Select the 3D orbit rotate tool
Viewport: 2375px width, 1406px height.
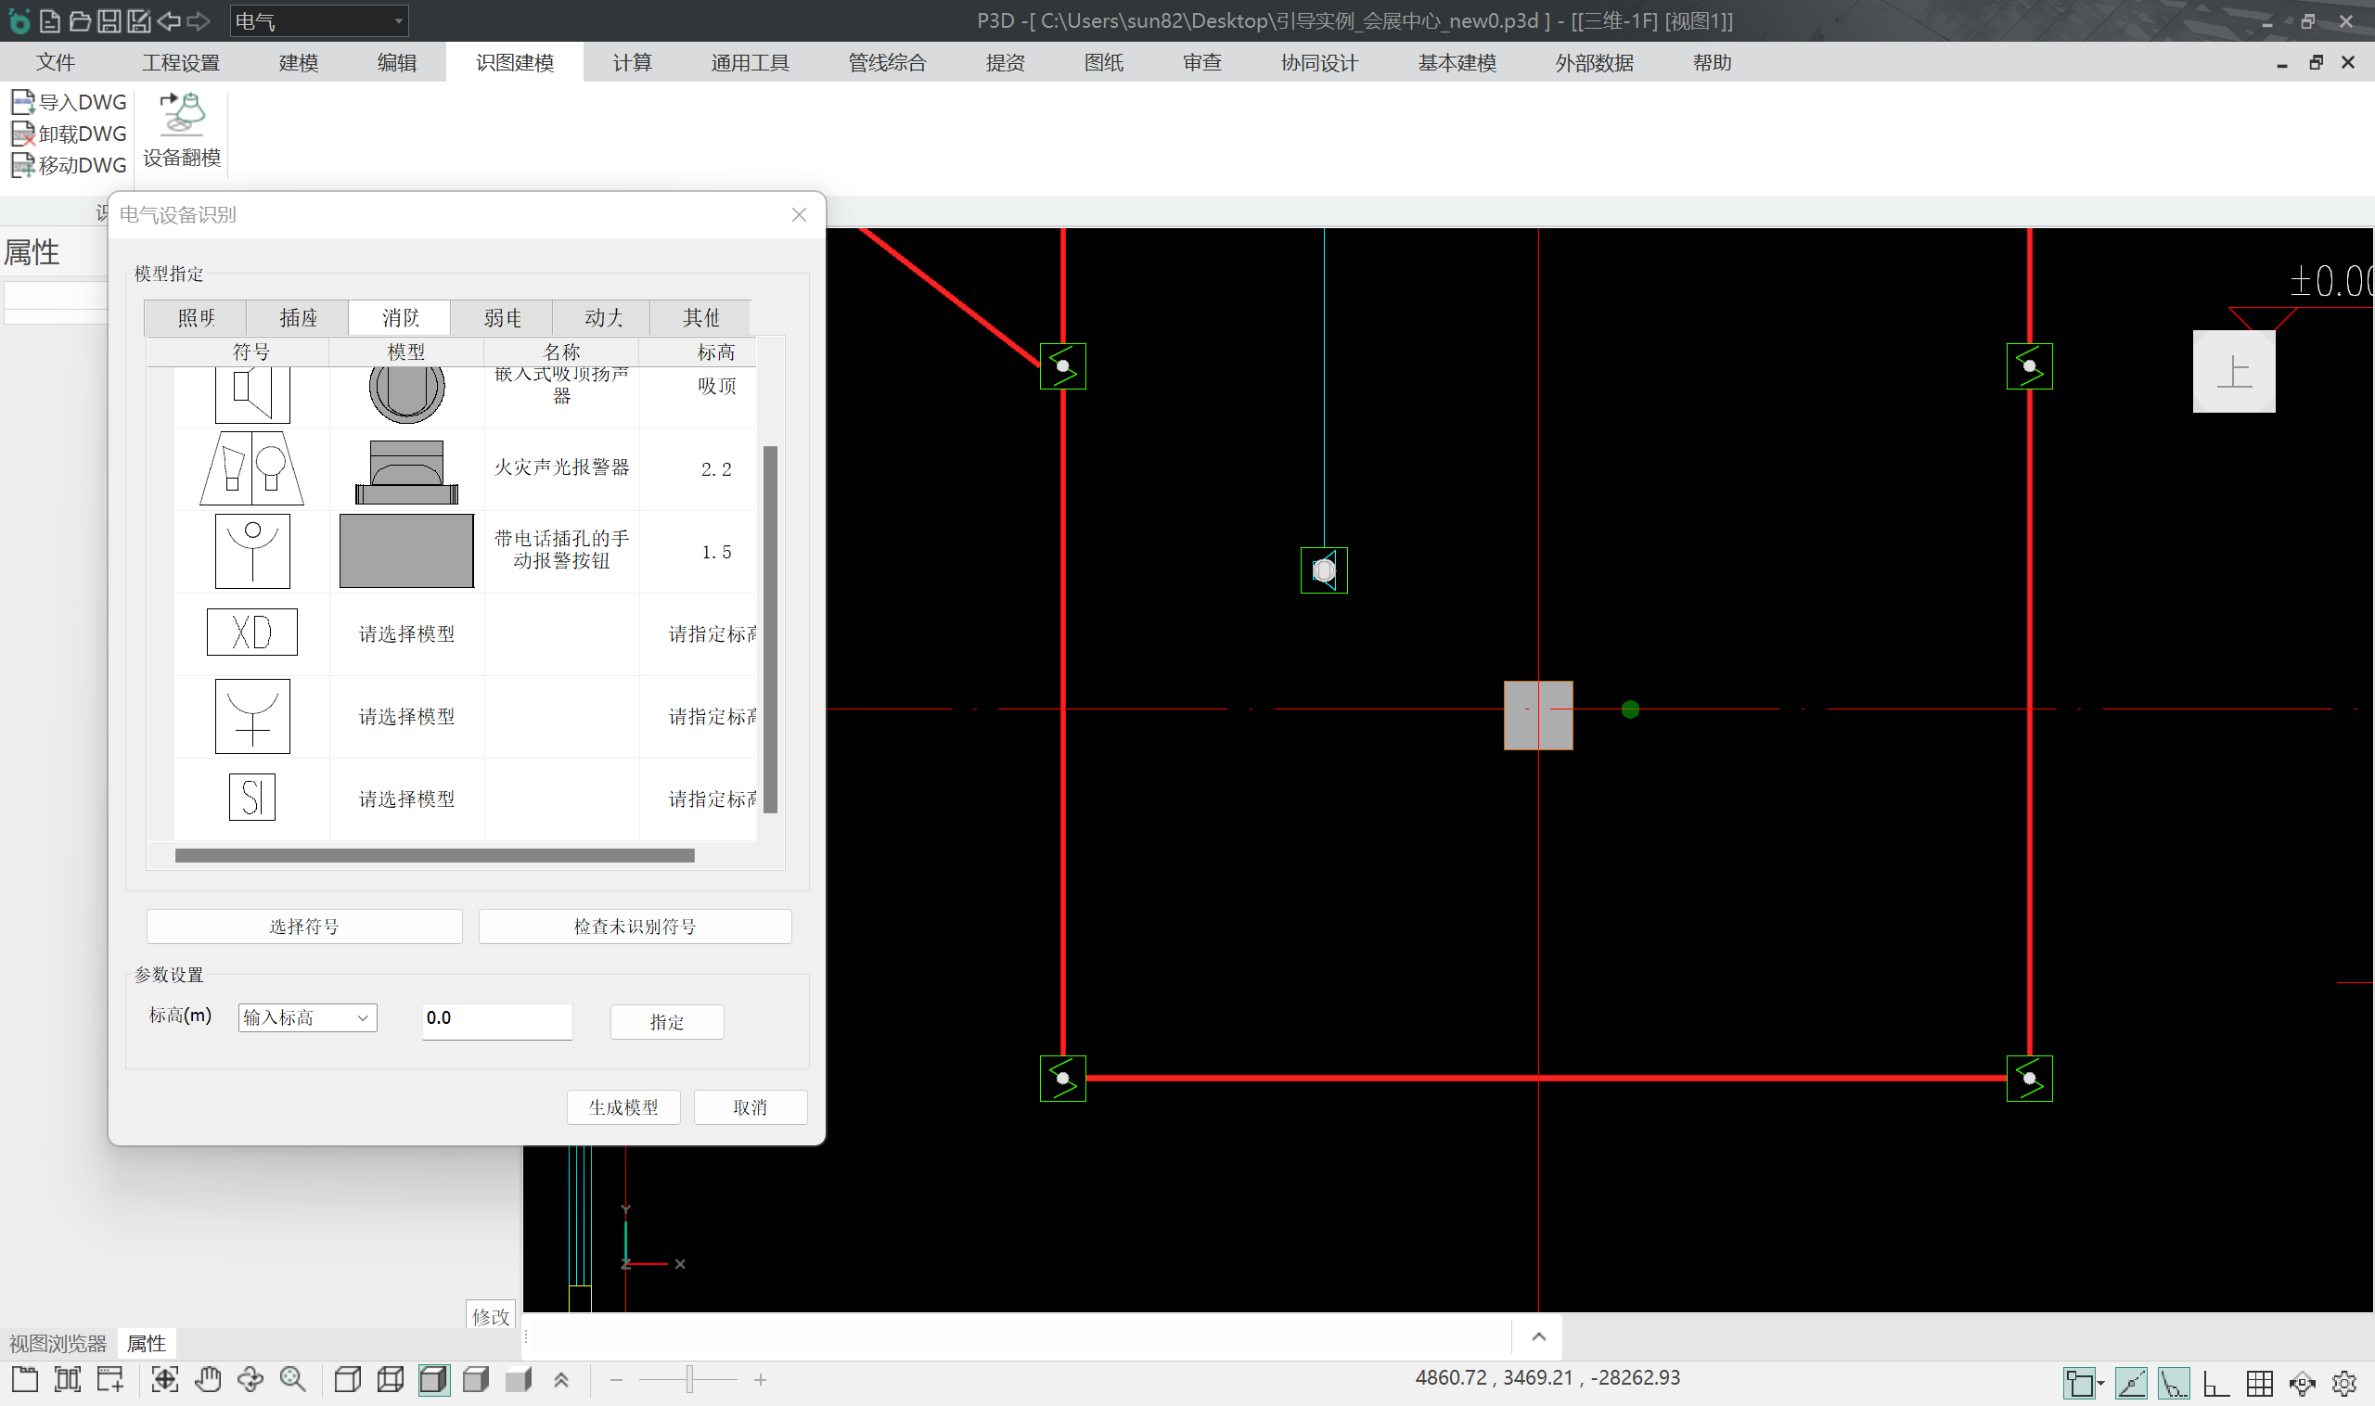[x=250, y=1379]
